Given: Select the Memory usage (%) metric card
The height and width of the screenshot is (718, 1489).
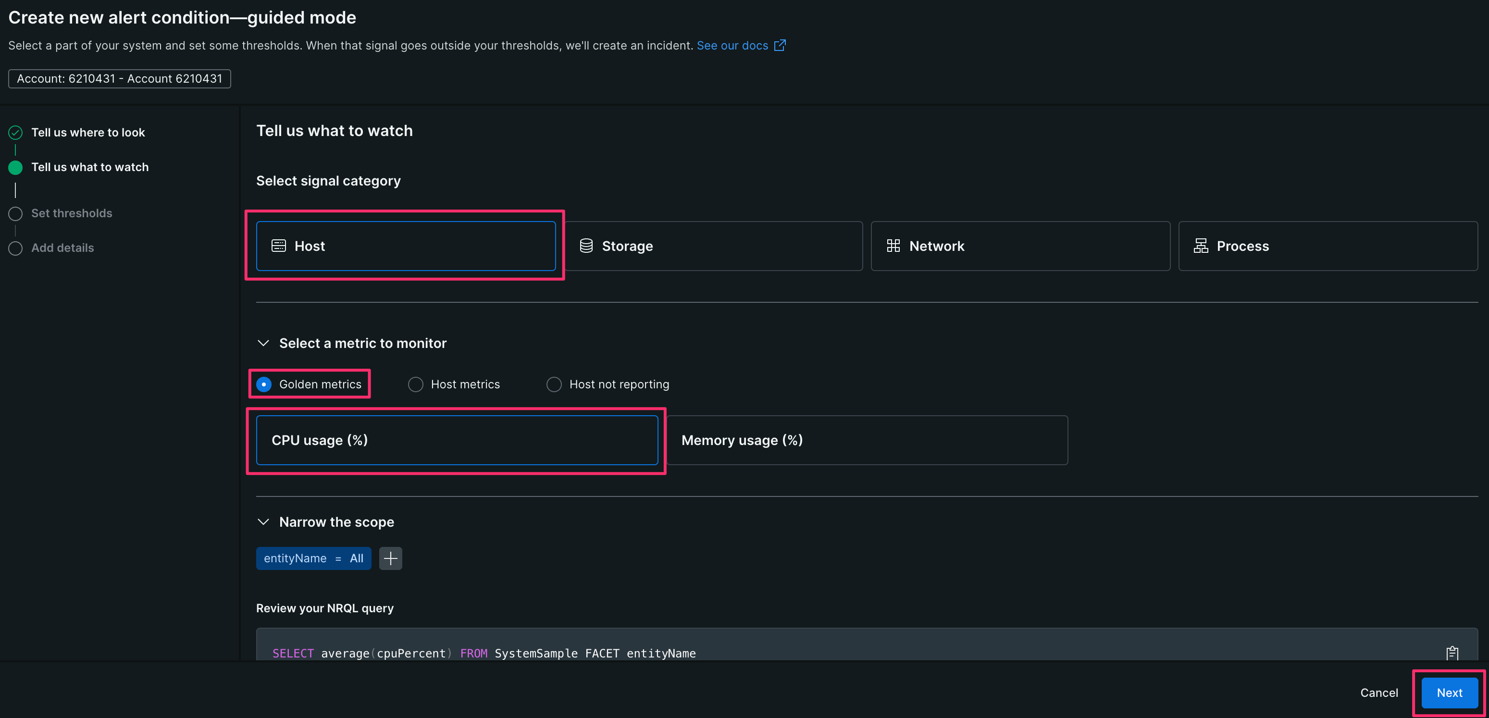Looking at the screenshot, I should [x=867, y=440].
